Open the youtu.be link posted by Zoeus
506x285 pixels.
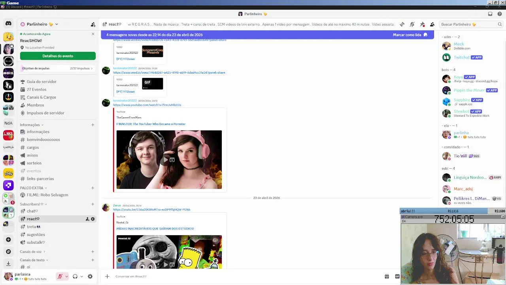click(151, 209)
